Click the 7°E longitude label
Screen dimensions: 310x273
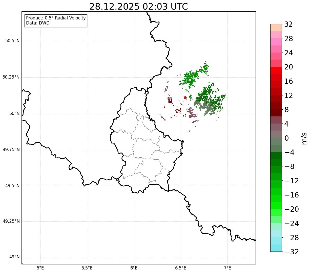point(228,268)
